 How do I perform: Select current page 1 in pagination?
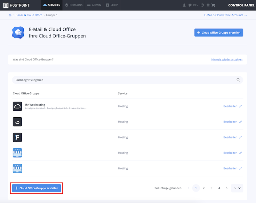click(x=196, y=188)
